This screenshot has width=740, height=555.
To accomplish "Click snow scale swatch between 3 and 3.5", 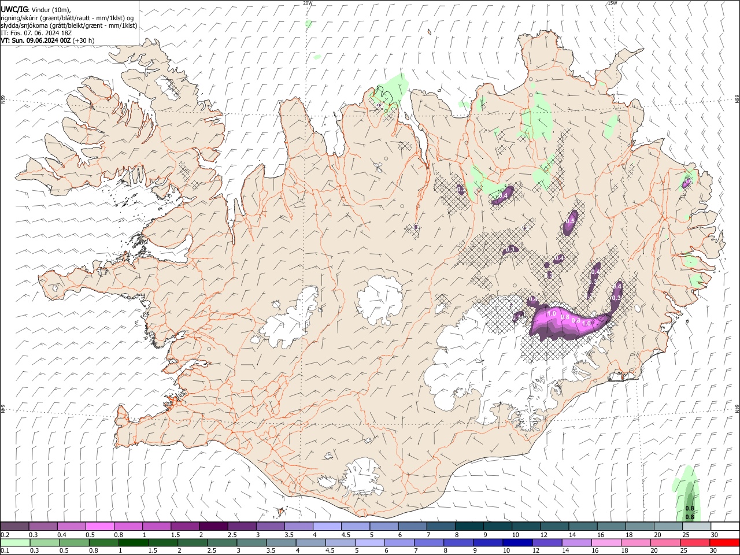I will coord(270,527).
